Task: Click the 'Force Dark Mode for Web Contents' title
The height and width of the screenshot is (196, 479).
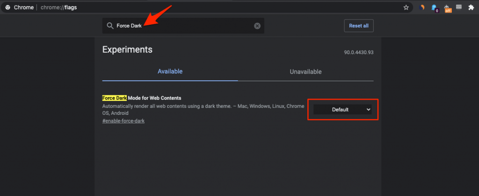Action: 142,98
